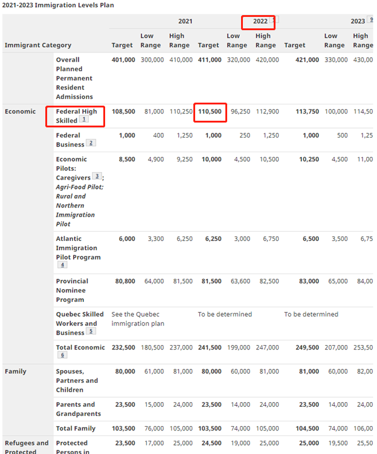Click the See the Quebec immigration plan text
Screen dimensions: 377x454
coord(138,319)
